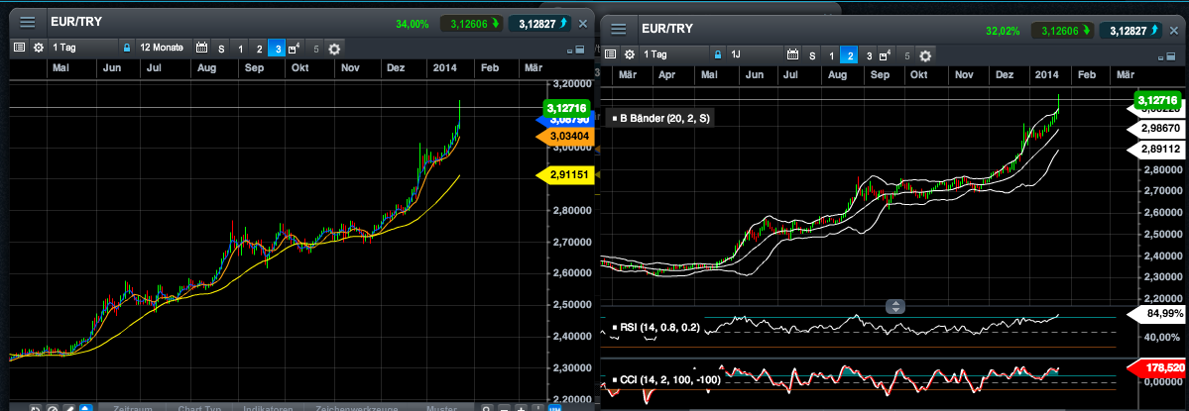The width and height of the screenshot is (1189, 411).
Task: Open gear settings beside 1 Tag, left chart
Action: tap(38, 48)
